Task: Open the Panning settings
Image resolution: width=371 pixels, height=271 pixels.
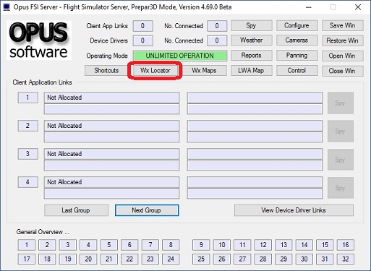Action: tap(297, 56)
